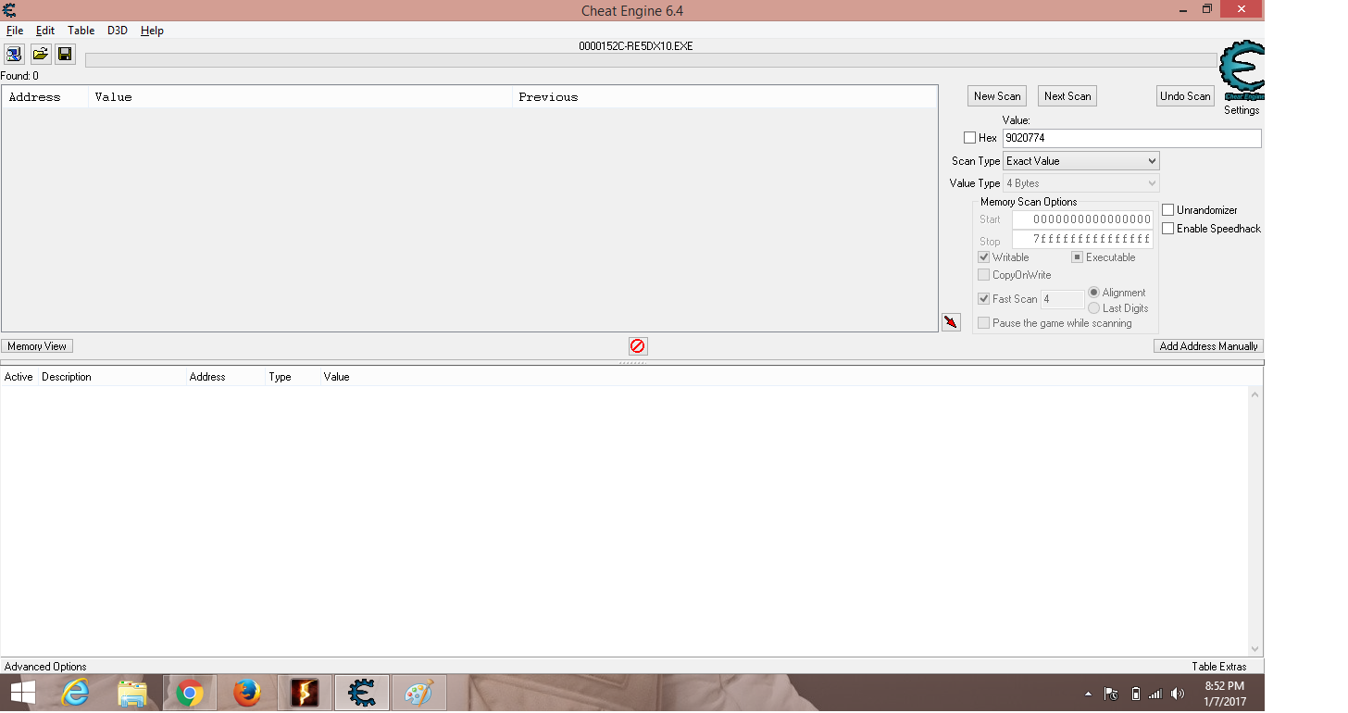Sort results by Value column header
This screenshot has height=713, width=1348.
coord(301,97)
